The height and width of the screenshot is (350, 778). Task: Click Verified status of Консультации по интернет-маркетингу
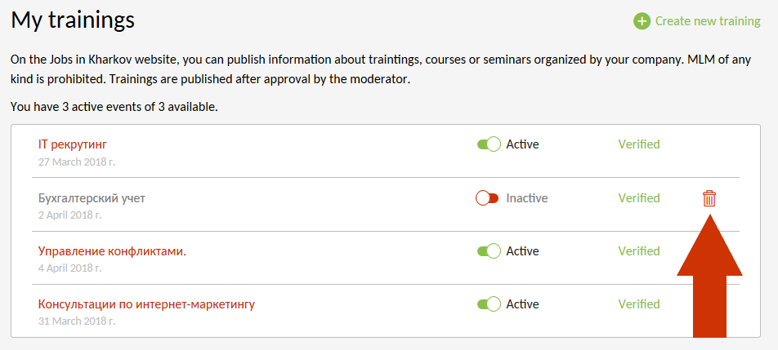point(639,304)
